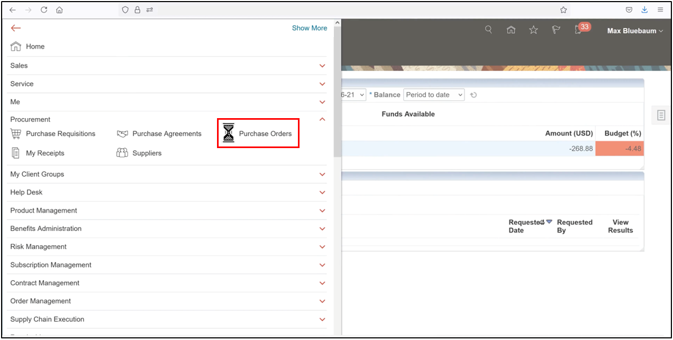Viewport: 673px width, 340px height.
Task: Open the Period to date balance dropdown
Action: click(434, 95)
